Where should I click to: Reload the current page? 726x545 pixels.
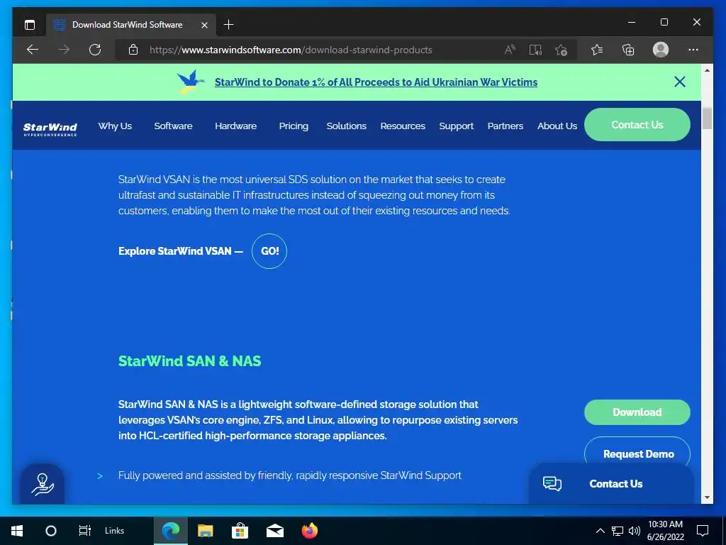[95, 50]
